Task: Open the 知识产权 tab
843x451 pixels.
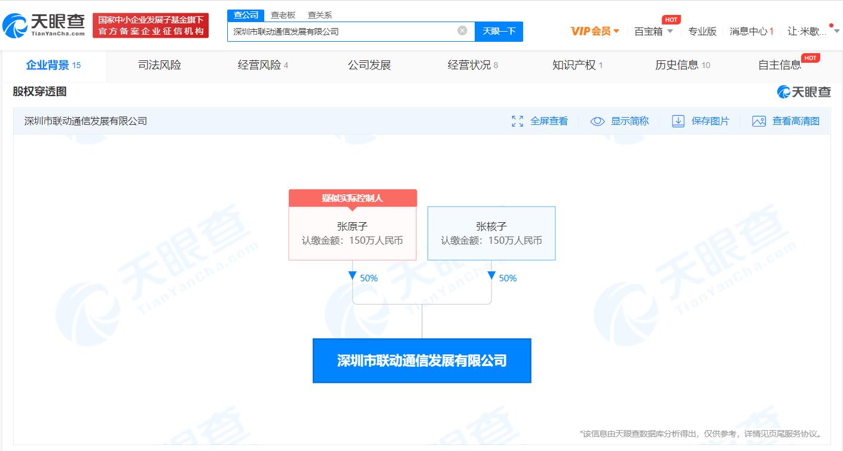Action: (578, 66)
